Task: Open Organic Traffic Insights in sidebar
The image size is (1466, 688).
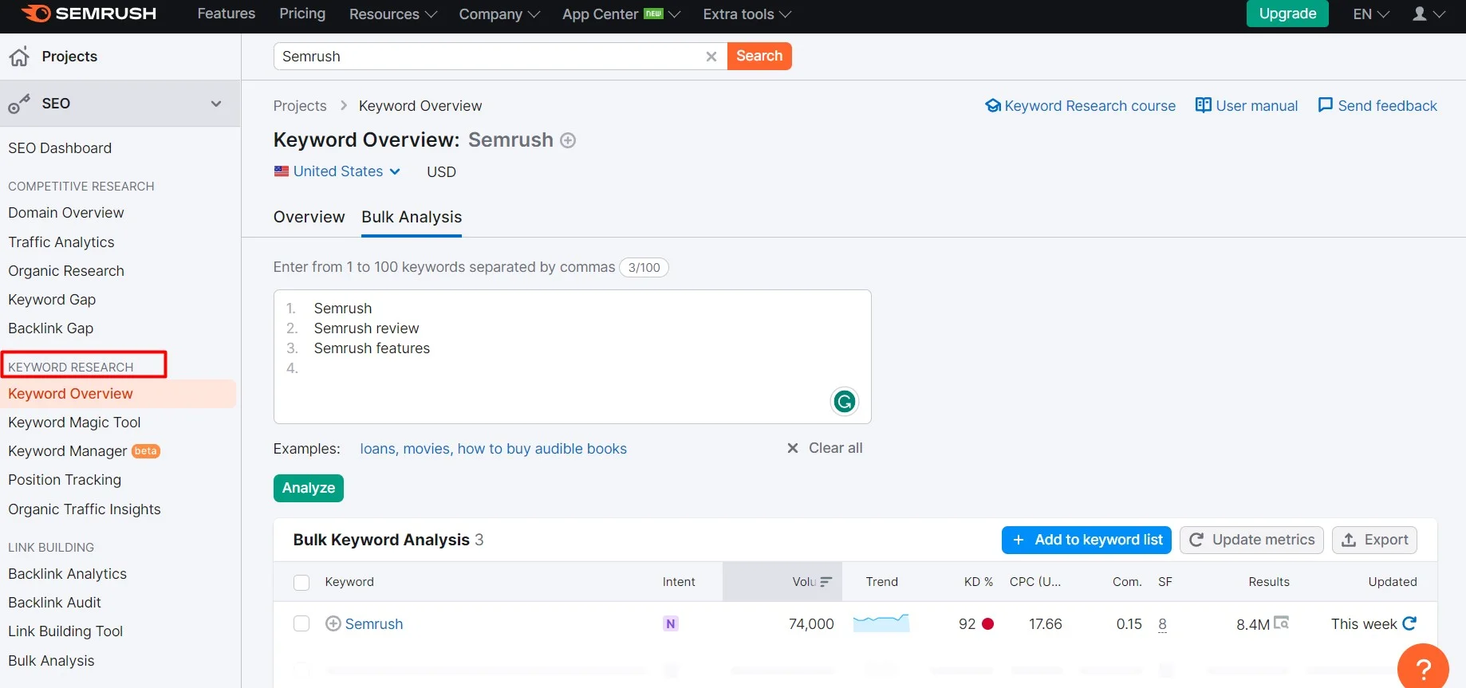Action: coord(85,509)
